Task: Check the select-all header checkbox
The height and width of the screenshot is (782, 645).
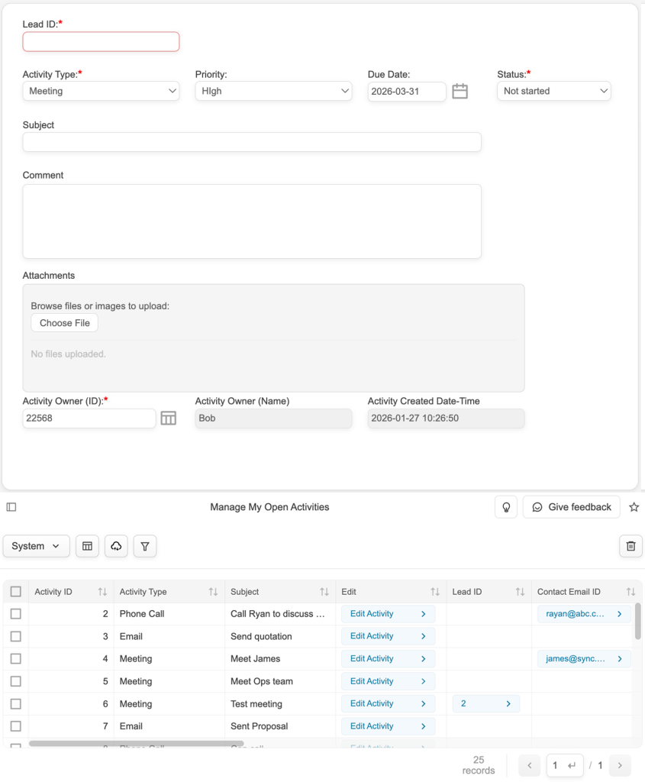Action: tap(16, 592)
